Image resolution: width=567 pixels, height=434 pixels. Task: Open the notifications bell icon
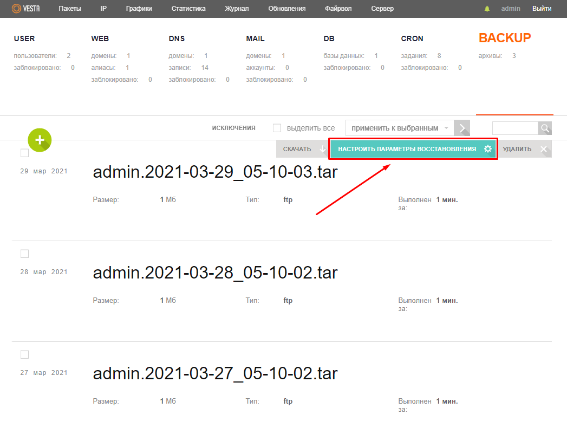click(x=487, y=9)
